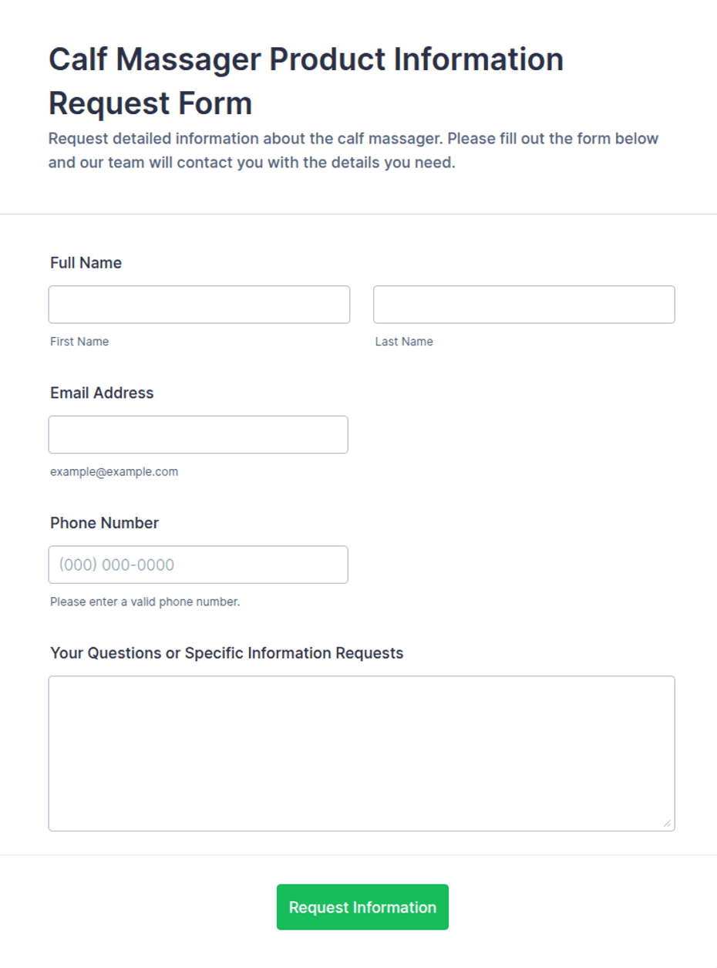
Task: Click the "Email Address" field label
Action: 102,393
